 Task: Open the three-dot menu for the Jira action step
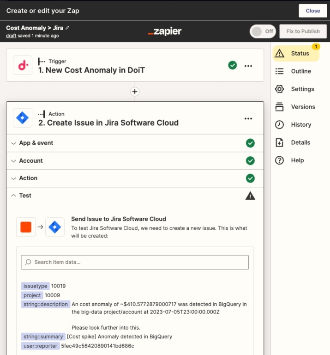(x=248, y=119)
